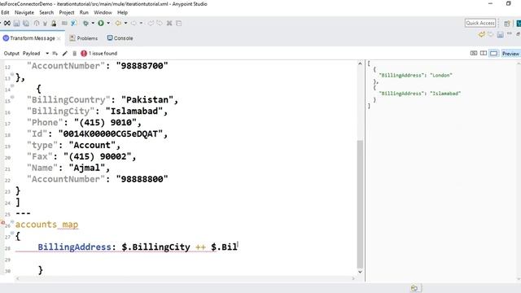Click 'BillingAddress' key on line 28
This screenshot has height=293, width=521.
pyautogui.click(x=74, y=247)
